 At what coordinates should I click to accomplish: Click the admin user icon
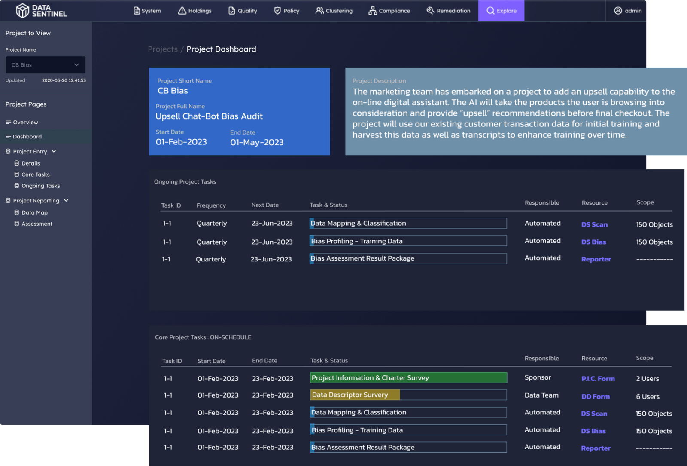[x=618, y=11]
